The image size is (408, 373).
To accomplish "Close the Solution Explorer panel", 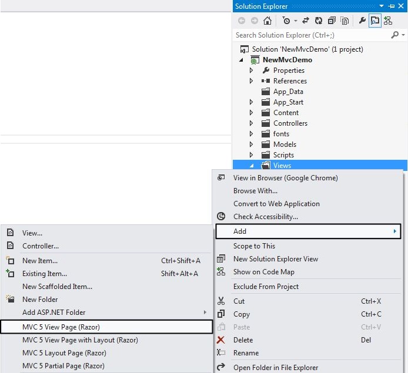I will (x=401, y=6).
